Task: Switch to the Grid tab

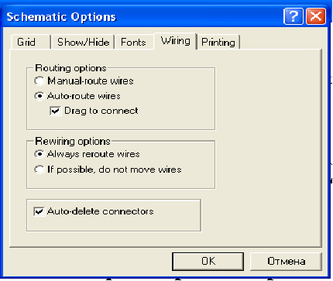Action: click(x=30, y=42)
